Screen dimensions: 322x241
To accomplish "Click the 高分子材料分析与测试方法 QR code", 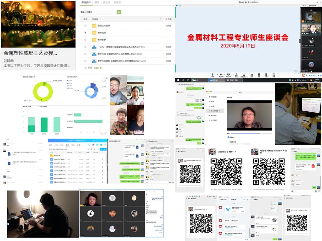I will pyautogui.click(x=269, y=172).
